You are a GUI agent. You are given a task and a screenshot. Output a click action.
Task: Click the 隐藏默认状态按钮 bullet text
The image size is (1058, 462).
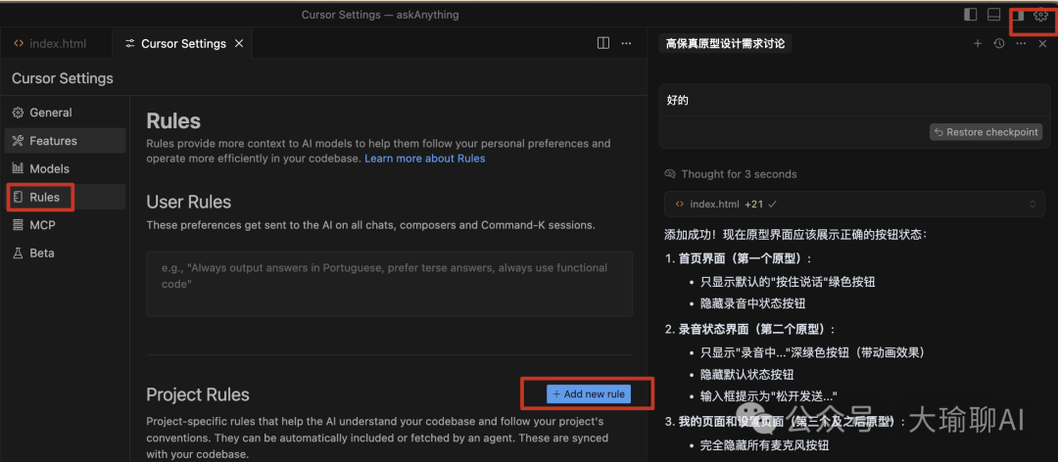click(746, 374)
